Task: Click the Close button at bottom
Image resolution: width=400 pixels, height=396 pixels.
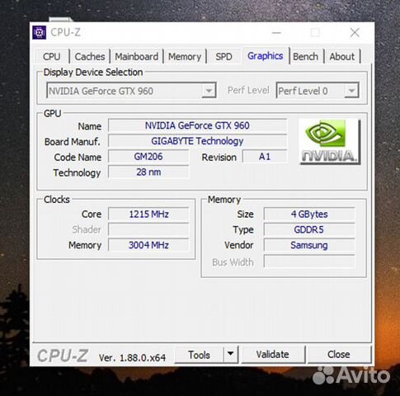Action: 338,355
